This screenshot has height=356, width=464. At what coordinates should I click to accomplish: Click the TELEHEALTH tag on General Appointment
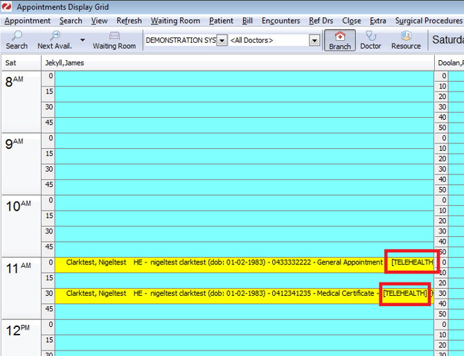click(412, 262)
